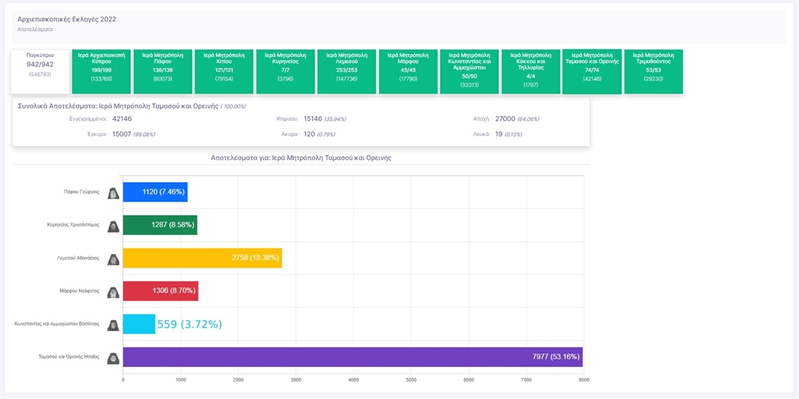Screen dimensions: 799x399
Task: Click the avatar icon for Κυρηνείας Χρυσόστομος
Action: pyautogui.click(x=113, y=226)
